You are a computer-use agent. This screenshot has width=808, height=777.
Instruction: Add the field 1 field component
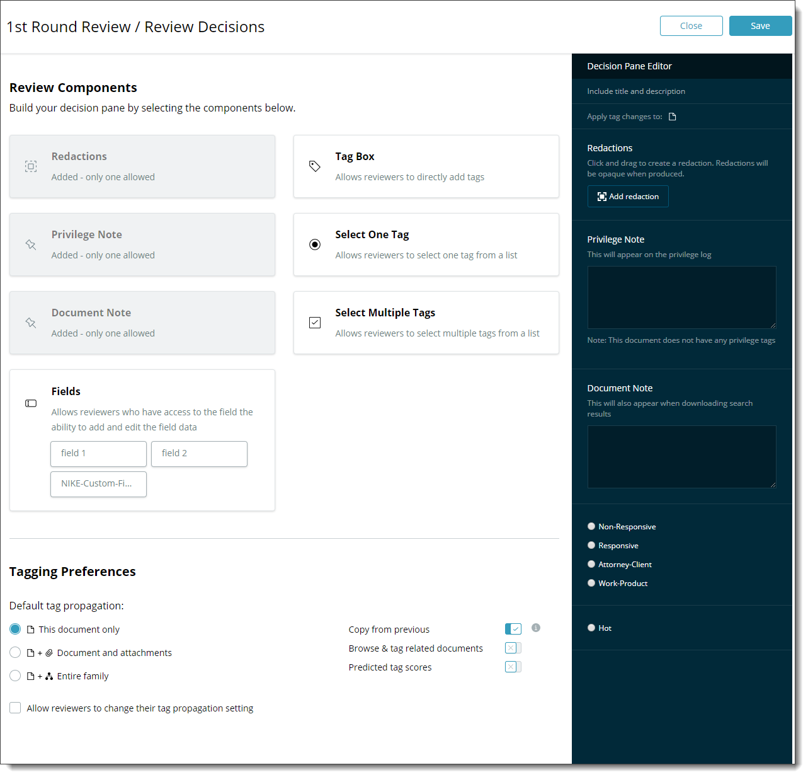point(98,454)
